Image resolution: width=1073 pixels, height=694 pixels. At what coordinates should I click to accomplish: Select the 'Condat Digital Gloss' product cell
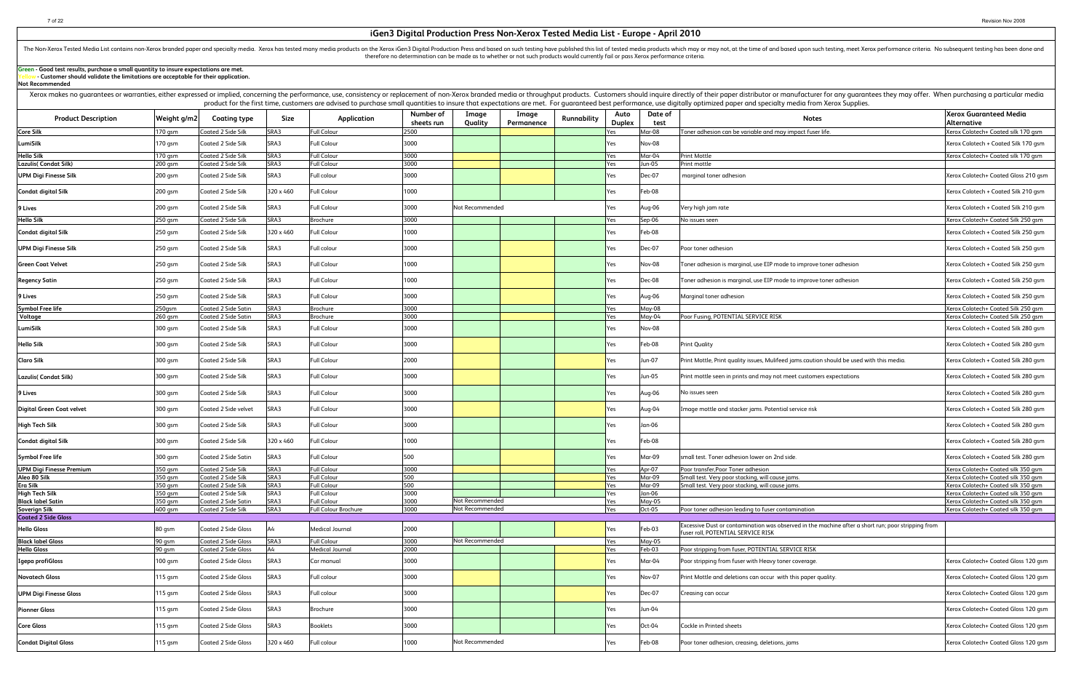86,642
